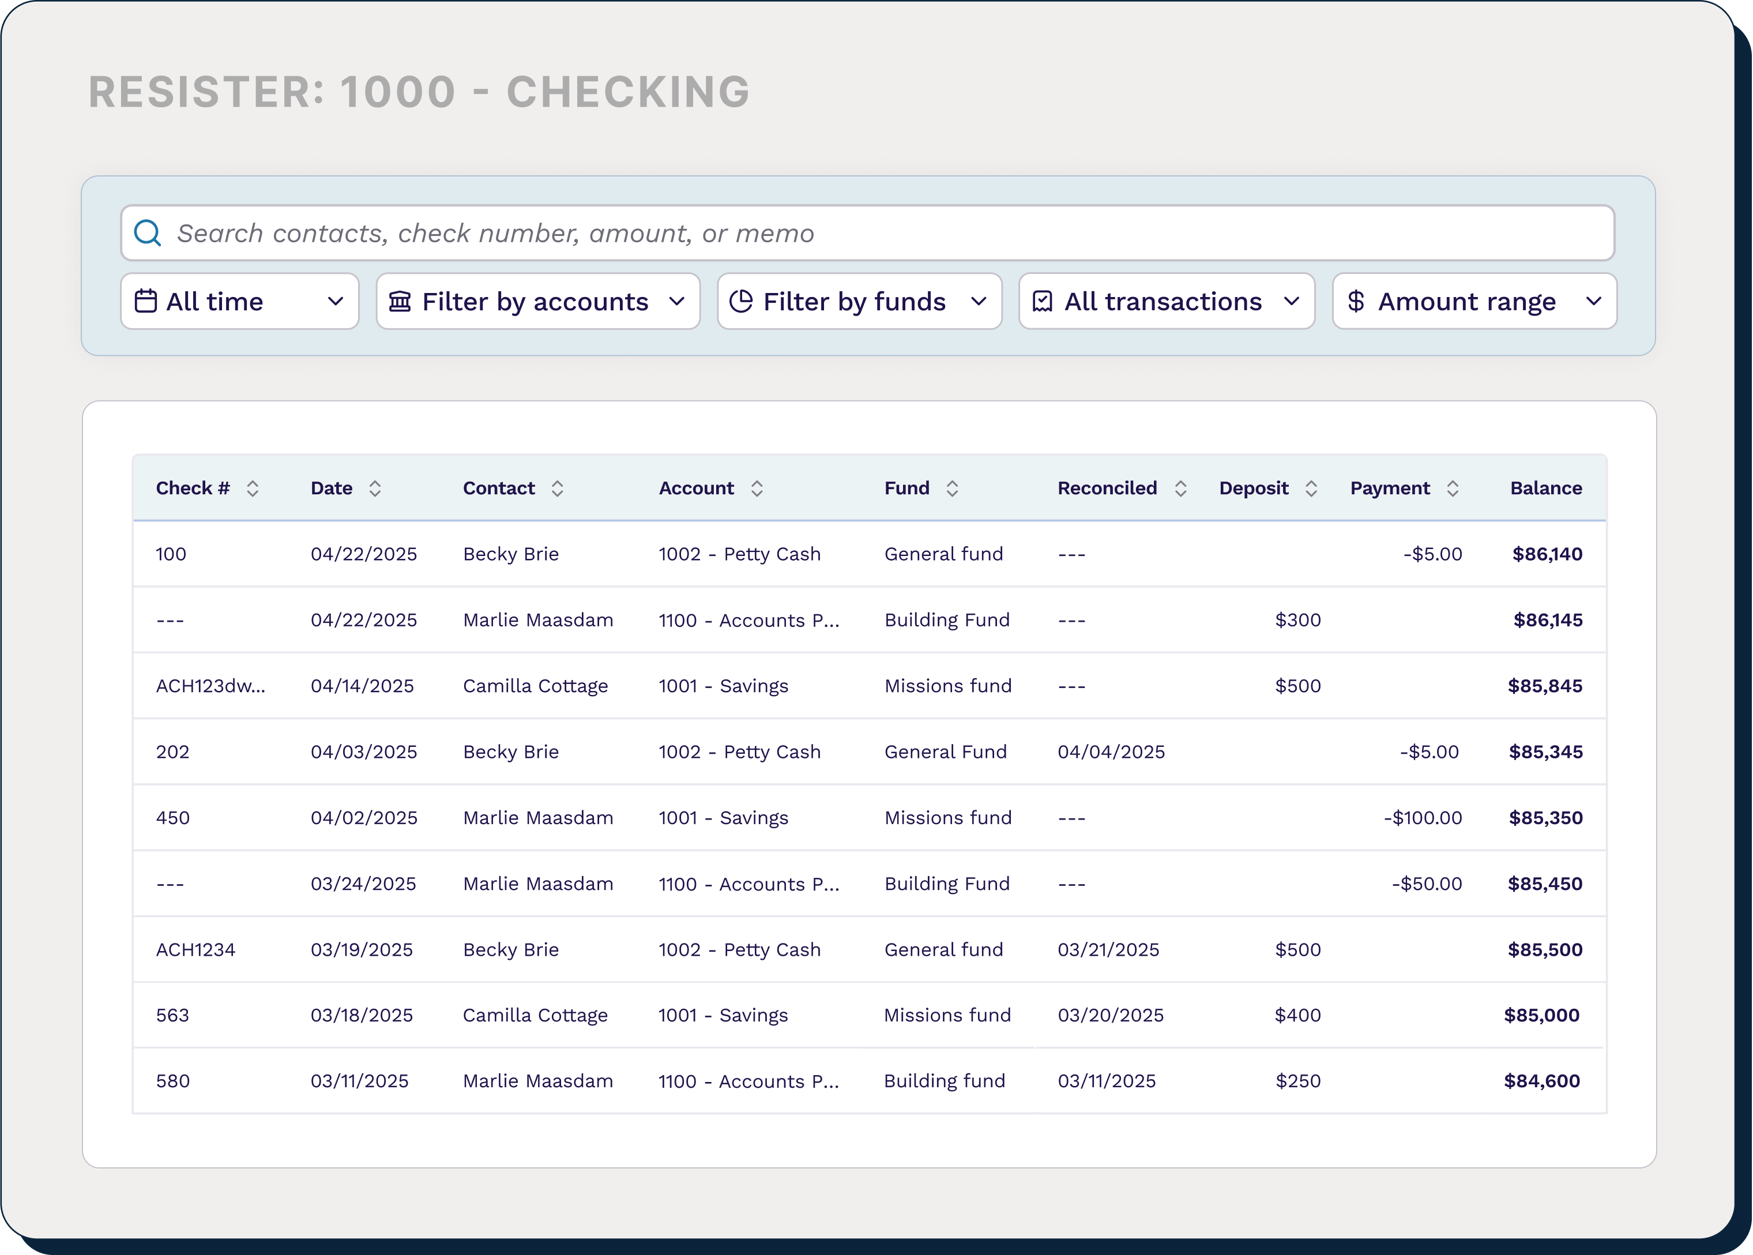Viewport: 1753px width, 1255px height.
Task: Sort by the Reconciled column
Action: (x=1180, y=487)
